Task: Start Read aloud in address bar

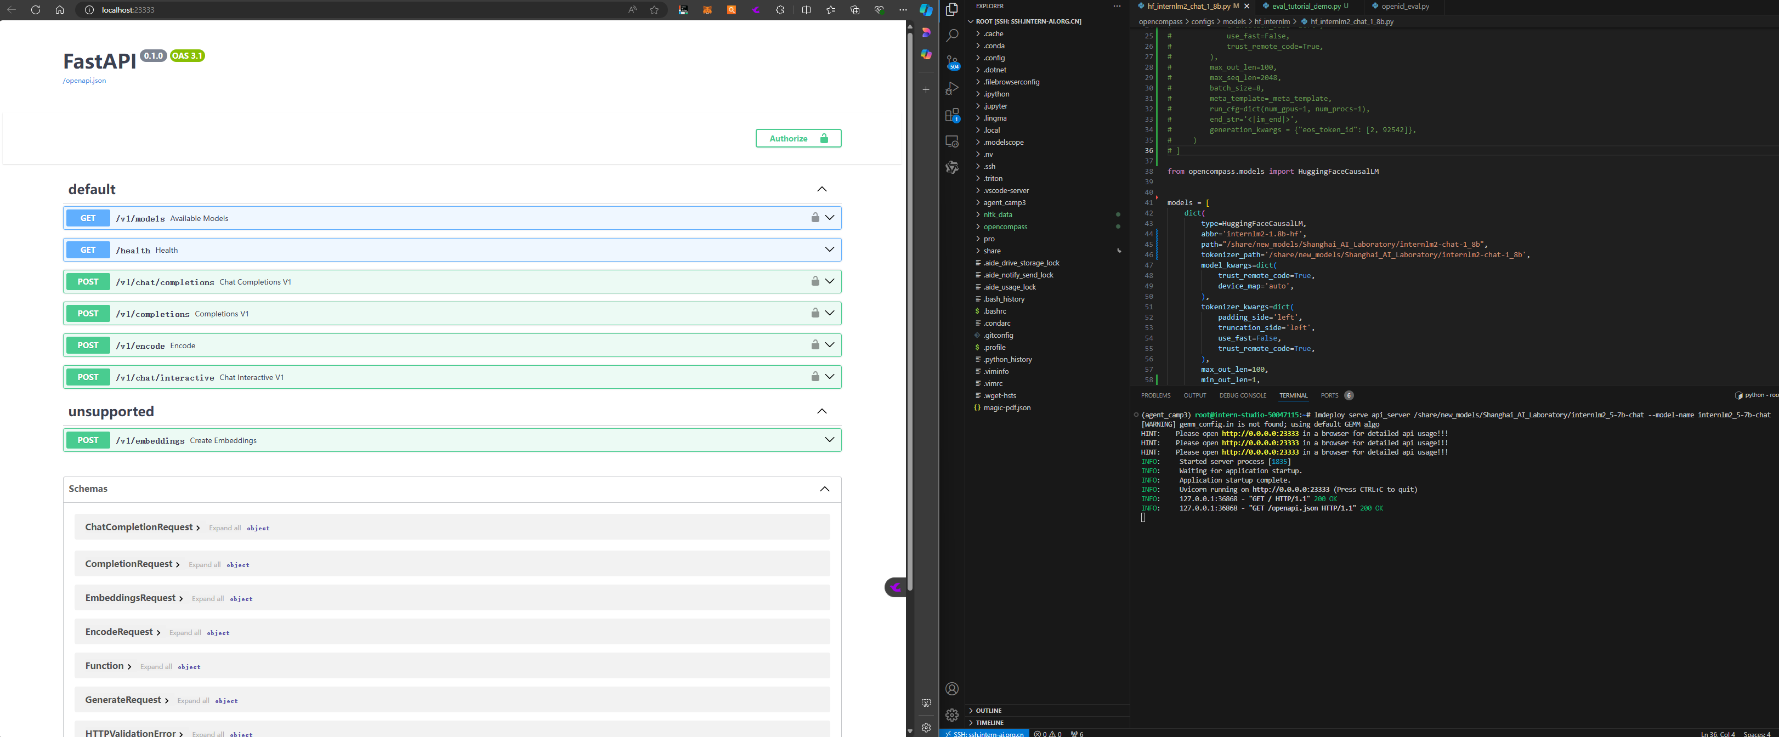Action: (x=632, y=10)
